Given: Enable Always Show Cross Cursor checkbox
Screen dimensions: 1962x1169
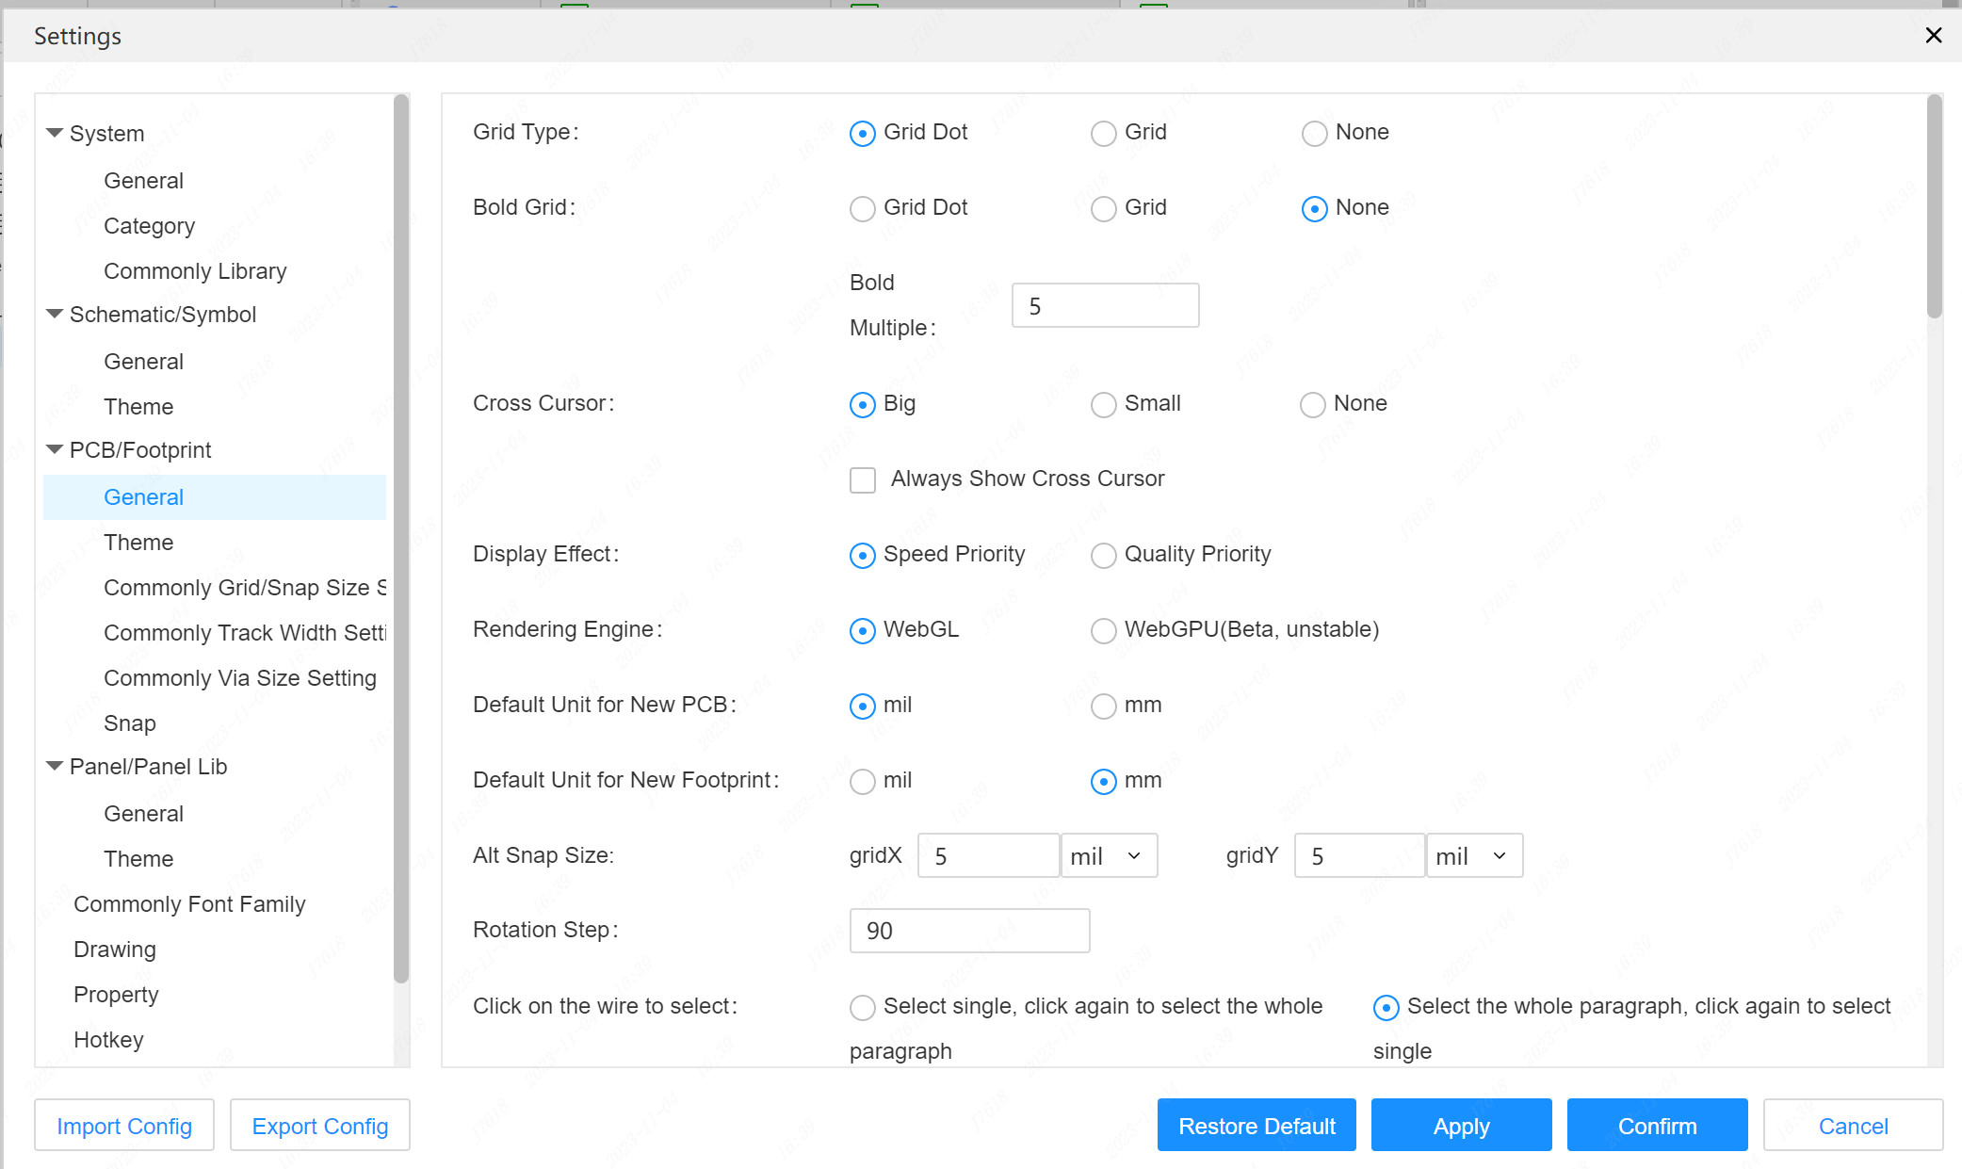Looking at the screenshot, I should pyautogui.click(x=861, y=479).
